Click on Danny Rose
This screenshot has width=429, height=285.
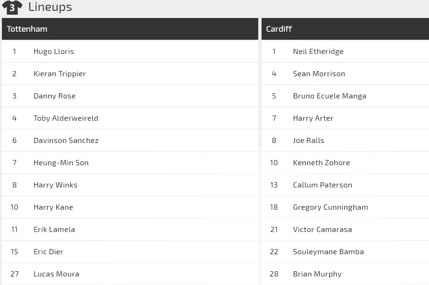54,96
